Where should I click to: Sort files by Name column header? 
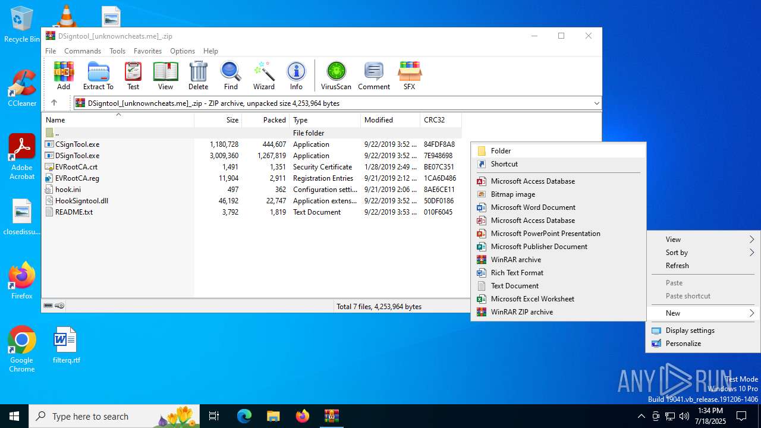(118, 120)
